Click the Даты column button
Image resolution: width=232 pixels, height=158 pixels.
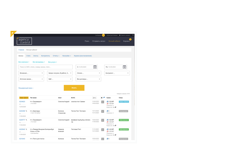[x=94, y=98]
